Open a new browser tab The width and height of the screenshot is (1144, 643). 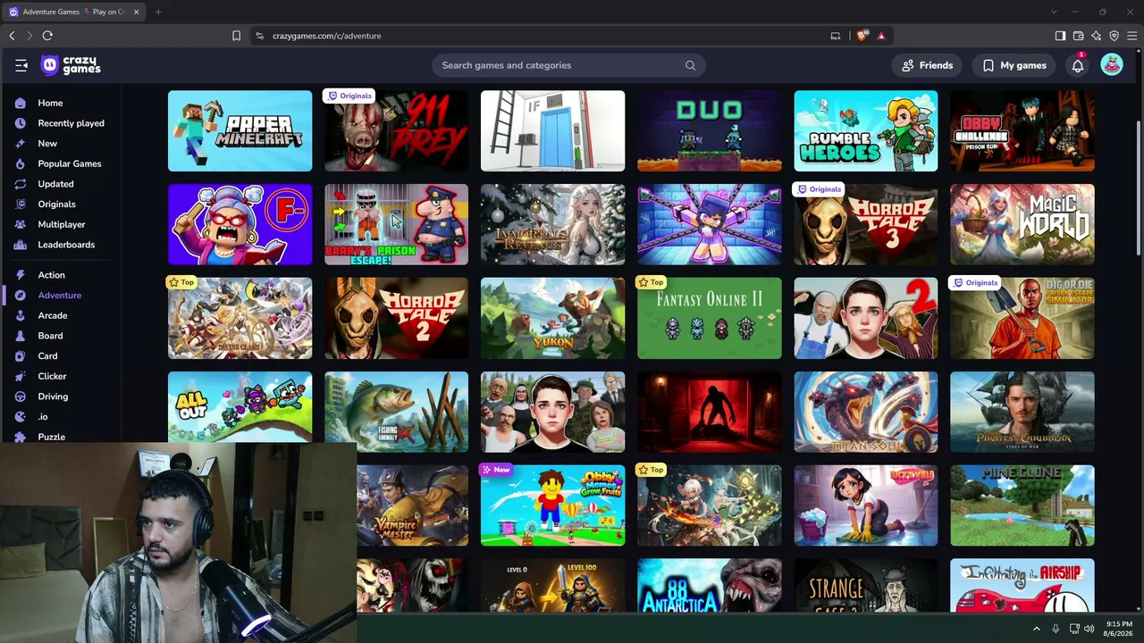[158, 12]
